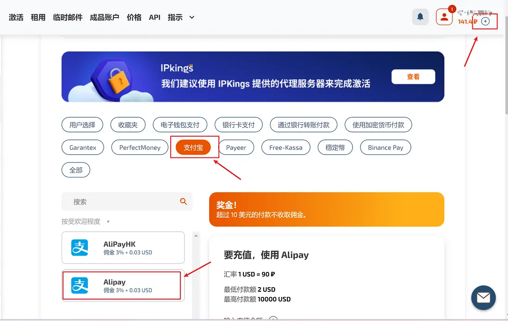
Task: Go to the 租用 menu item
Action: point(38,18)
